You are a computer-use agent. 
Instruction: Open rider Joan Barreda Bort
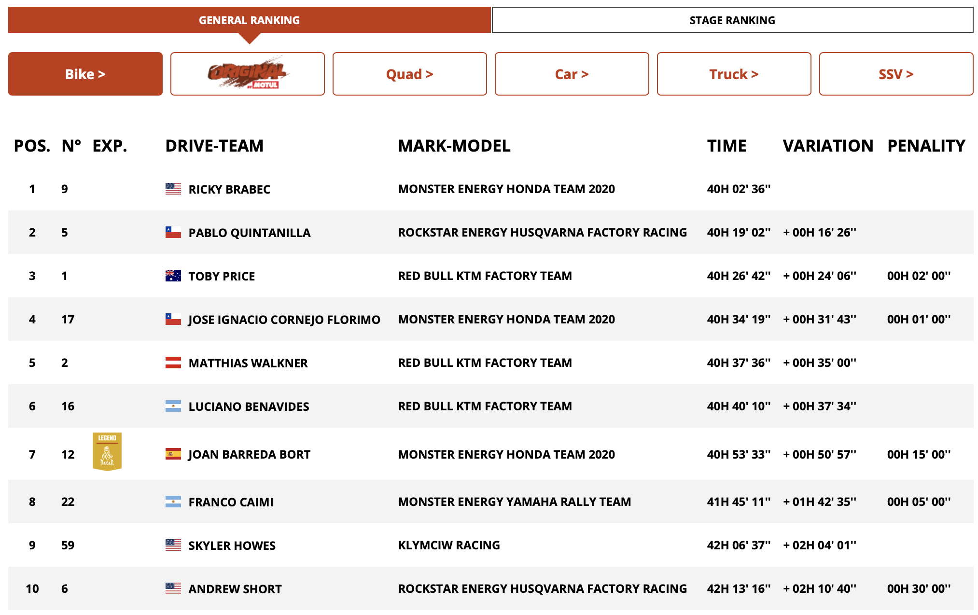(x=250, y=454)
